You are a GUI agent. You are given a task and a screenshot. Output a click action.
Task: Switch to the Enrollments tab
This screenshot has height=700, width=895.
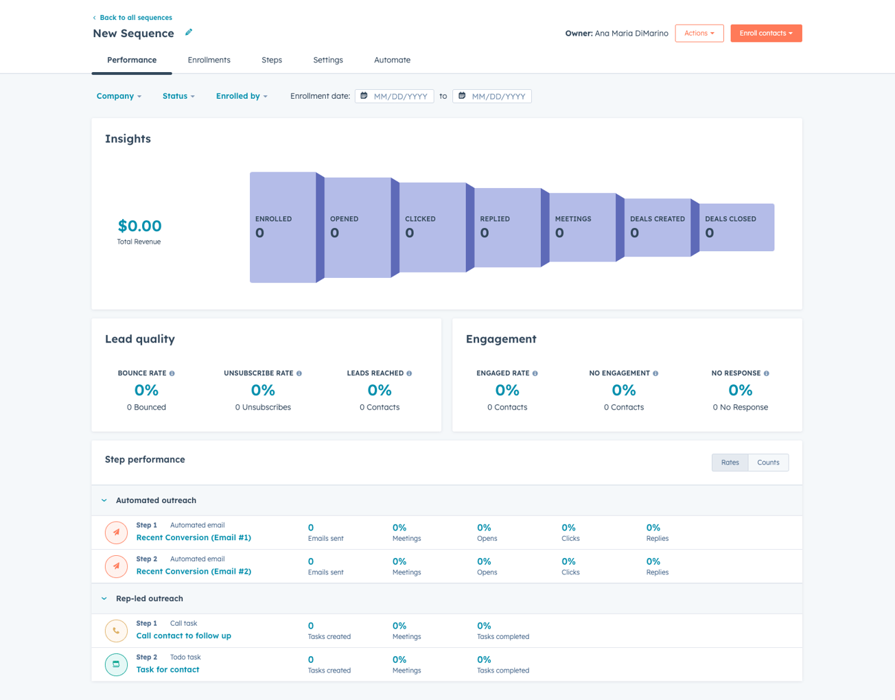[209, 60]
